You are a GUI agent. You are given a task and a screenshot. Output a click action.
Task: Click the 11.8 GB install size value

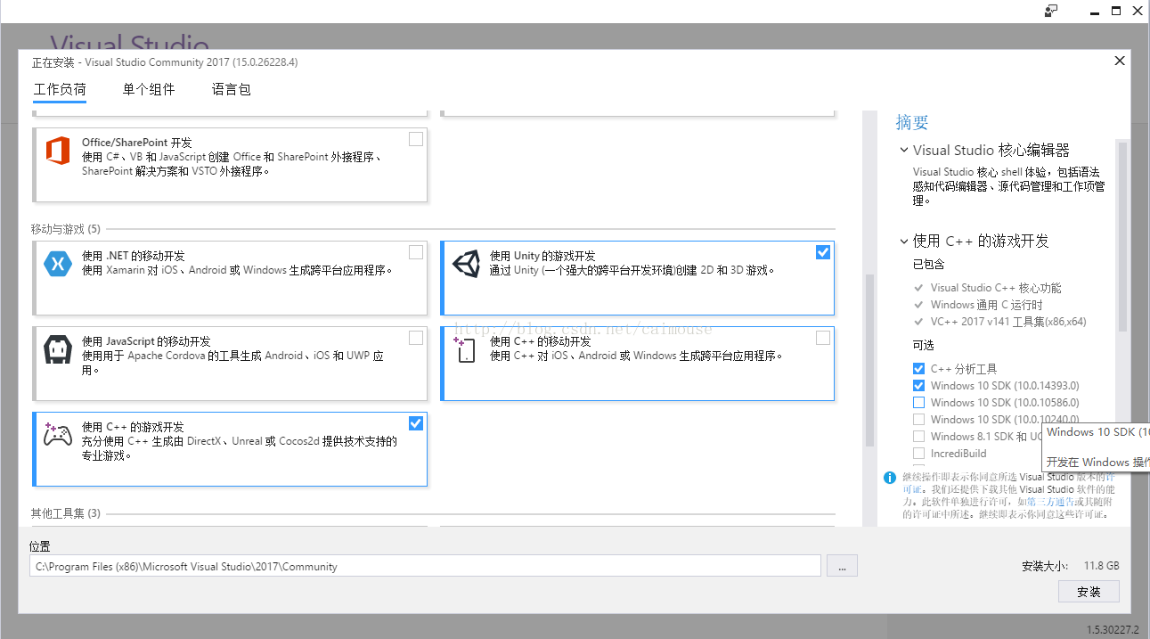tap(1101, 566)
